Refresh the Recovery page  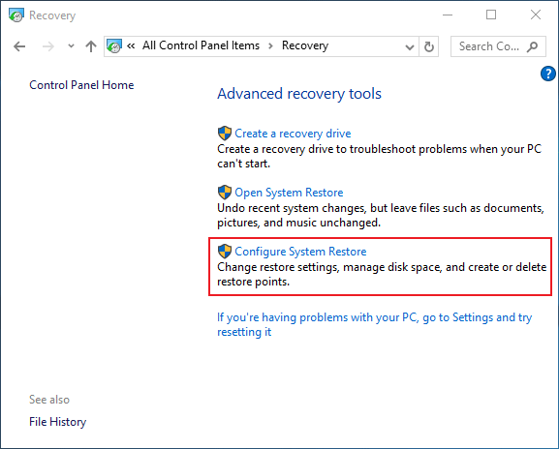tap(429, 46)
